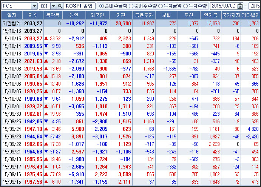Click 연기금 total 13,873
This screenshot has height=187, width=261.
213,23
